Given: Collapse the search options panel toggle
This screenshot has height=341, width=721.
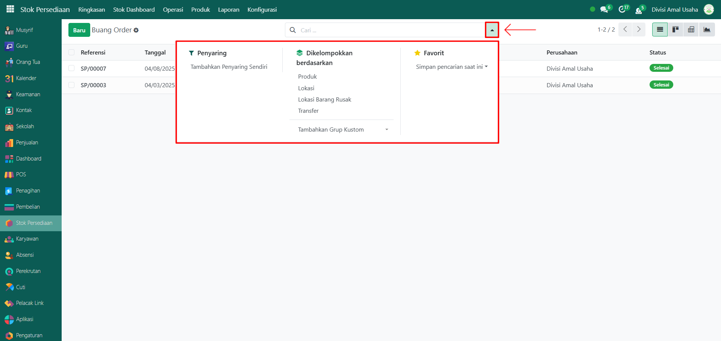Looking at the screenshot, I should (x=492, y=30).
